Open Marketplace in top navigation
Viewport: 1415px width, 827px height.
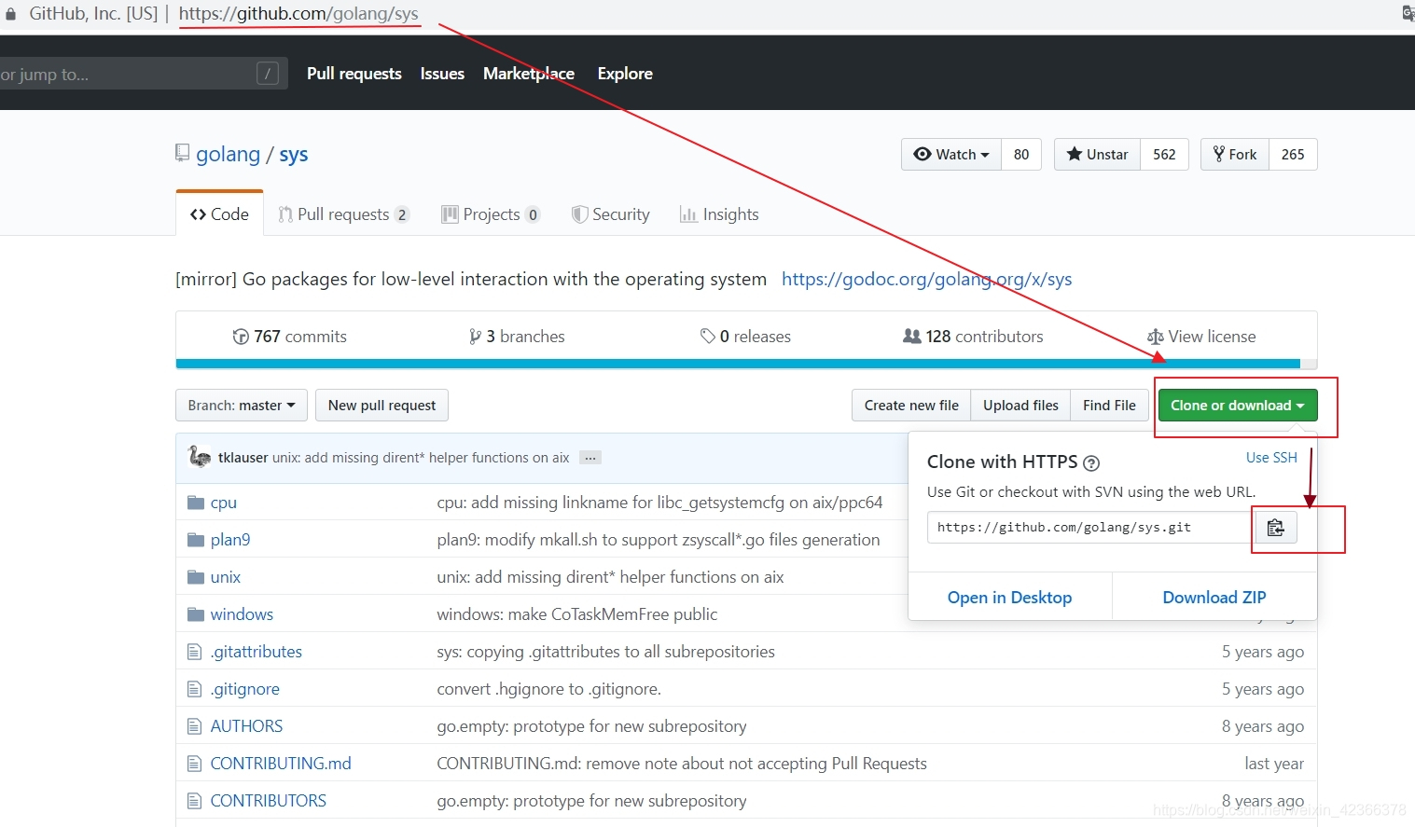pos(529,74)
